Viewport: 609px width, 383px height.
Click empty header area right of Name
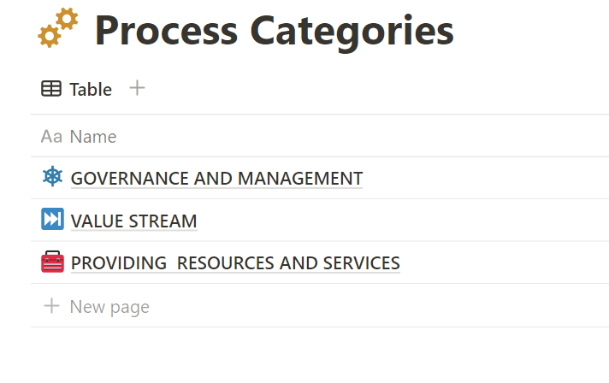coord(359,137)
